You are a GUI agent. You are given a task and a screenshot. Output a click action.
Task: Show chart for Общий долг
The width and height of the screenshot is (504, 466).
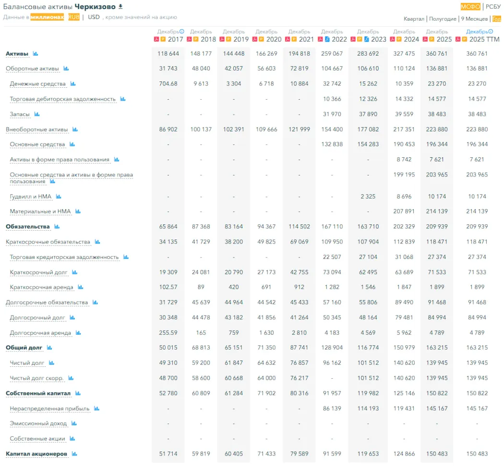click(49, 348)
